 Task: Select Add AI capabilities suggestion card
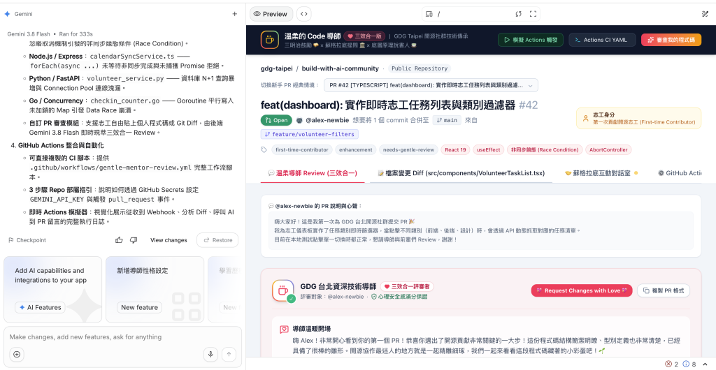tap(52, 289)
